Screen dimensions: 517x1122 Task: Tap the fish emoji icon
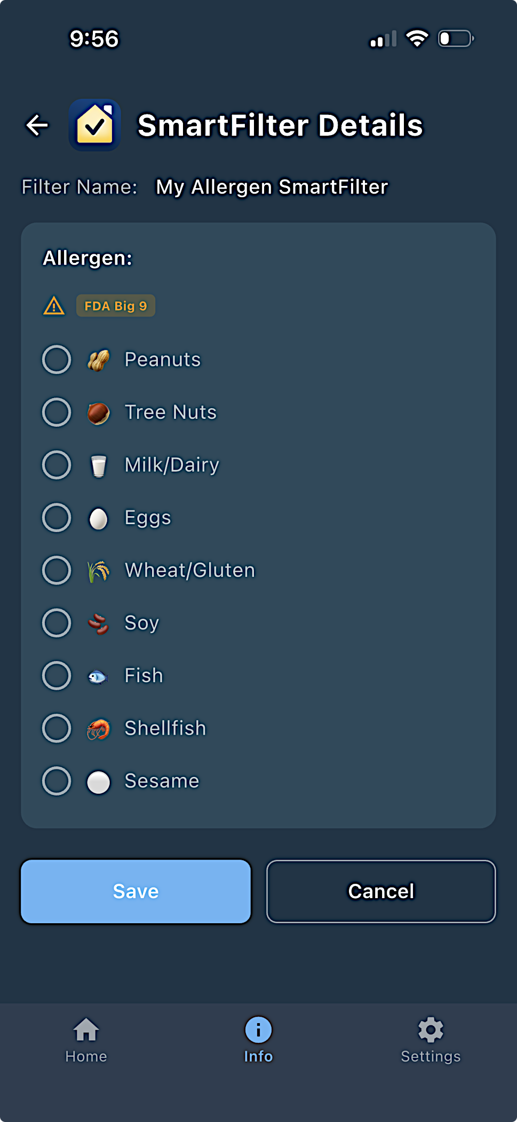click(x=99, y=676)
